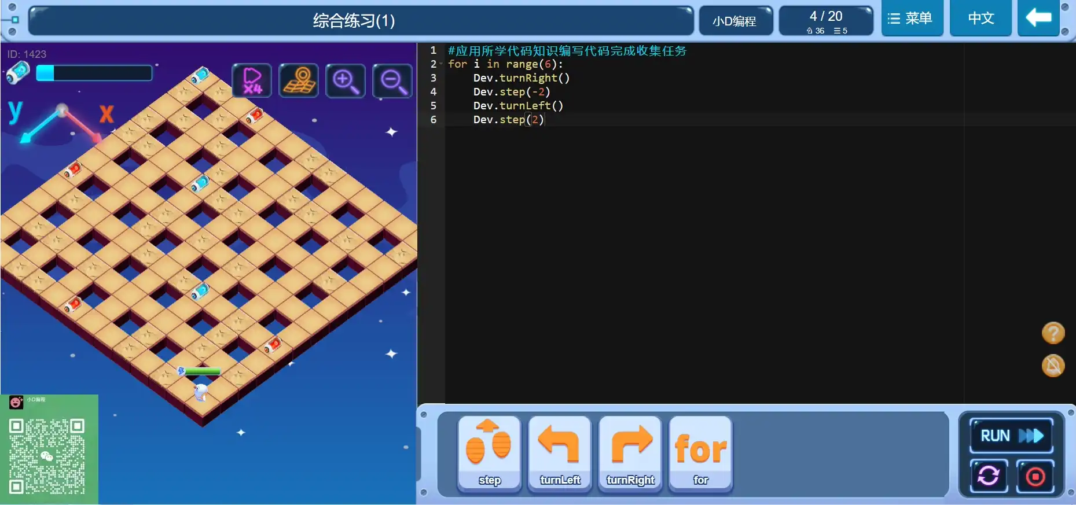This screenshot has width=1076, height=505.
Task: Stop code execution with the stop icon
Action: (x=1035, y=476)
